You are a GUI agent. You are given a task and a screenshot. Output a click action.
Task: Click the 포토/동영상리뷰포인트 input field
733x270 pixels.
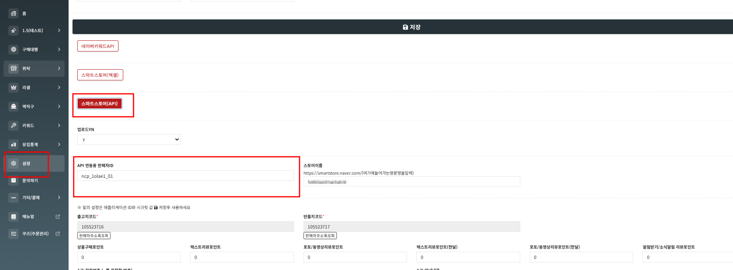(x=355, y=257)
